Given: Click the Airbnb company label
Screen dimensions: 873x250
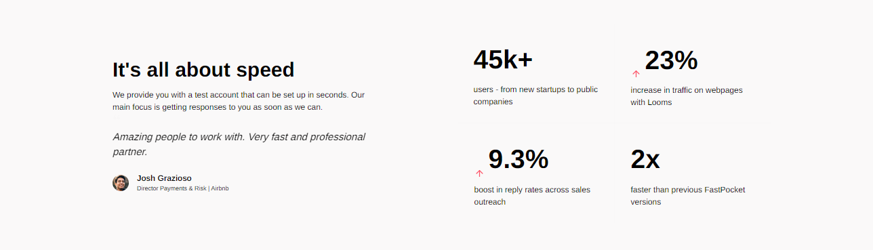Looking at the screenshot, I should click(x=220, y=188).
